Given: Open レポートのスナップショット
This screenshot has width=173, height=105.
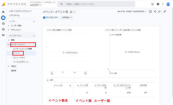Looking at the screenshot, I should [20, 11].
